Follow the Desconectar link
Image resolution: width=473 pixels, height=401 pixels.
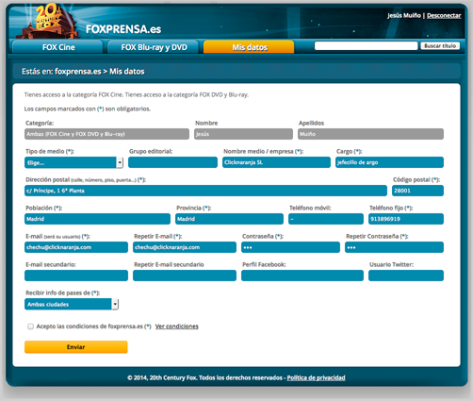444,15
